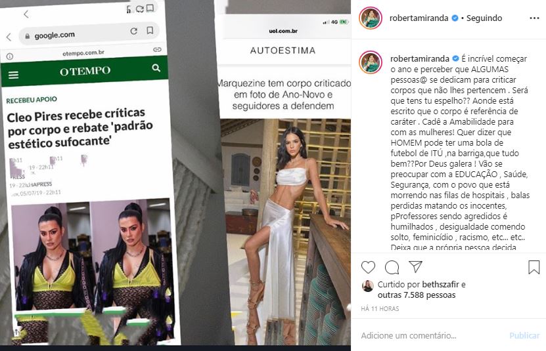Click bethszafir small avatar near likes
The image size is (546, 351).
click(368, 286)
